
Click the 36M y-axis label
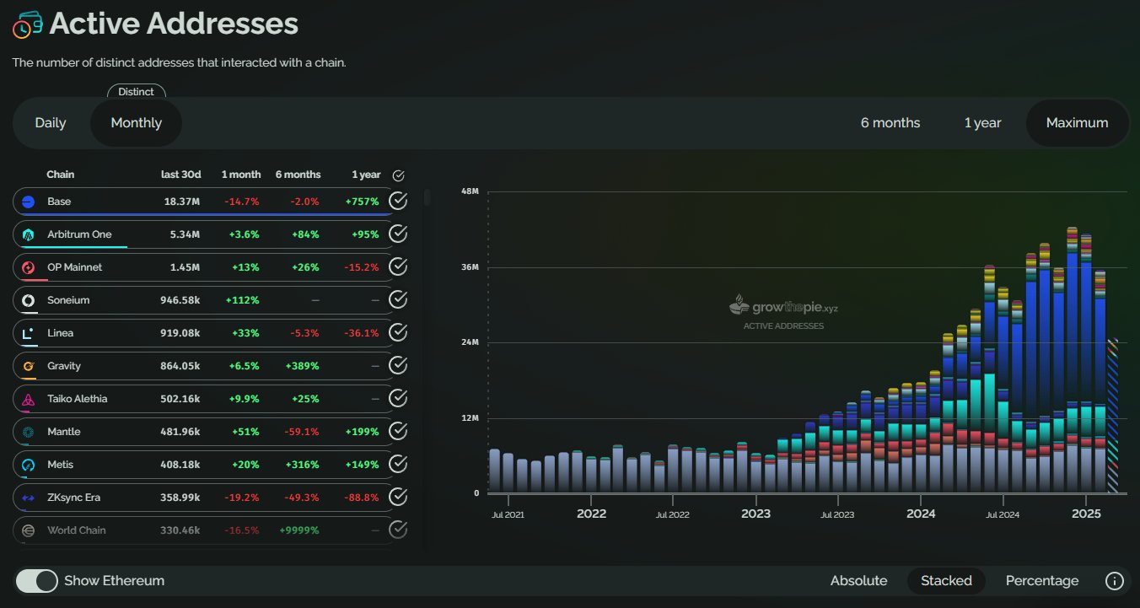pos(470,267)
